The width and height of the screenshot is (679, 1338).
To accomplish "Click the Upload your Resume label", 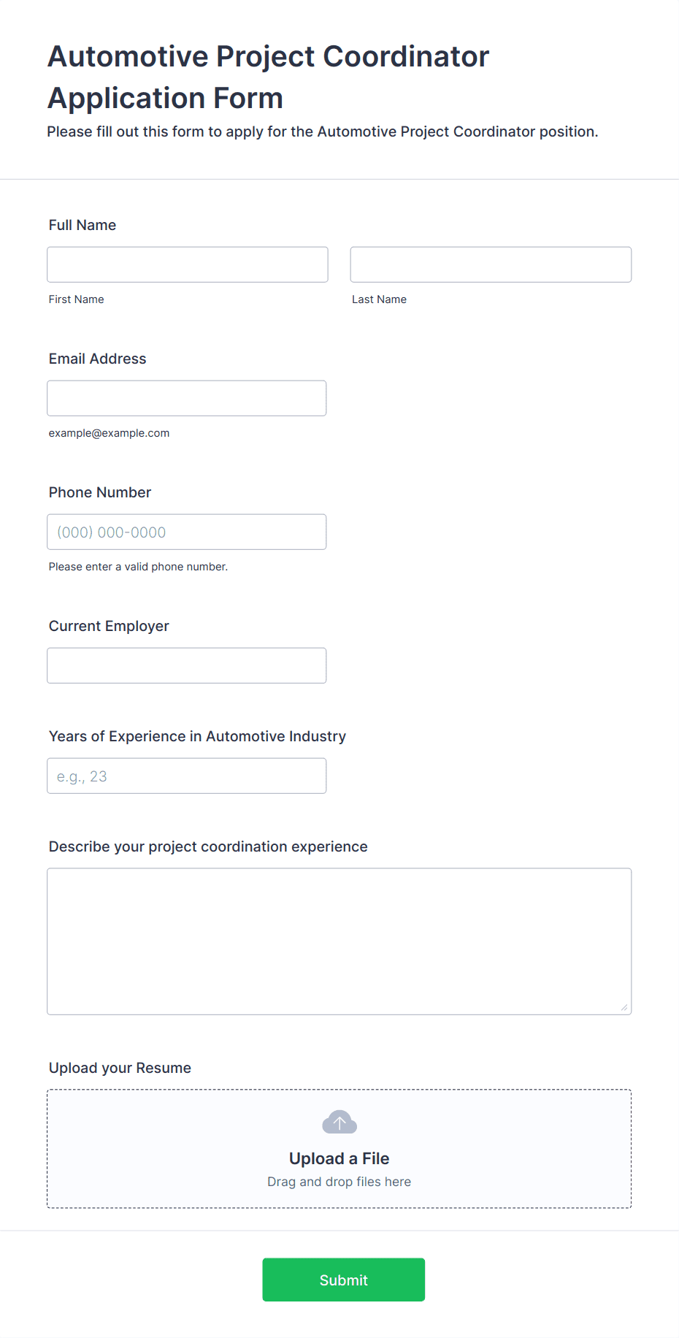I will coord(120,1068).
